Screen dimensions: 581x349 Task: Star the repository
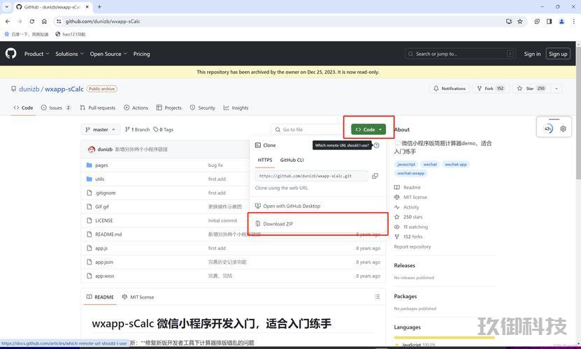pyautogui.click(x=531, y=89)
